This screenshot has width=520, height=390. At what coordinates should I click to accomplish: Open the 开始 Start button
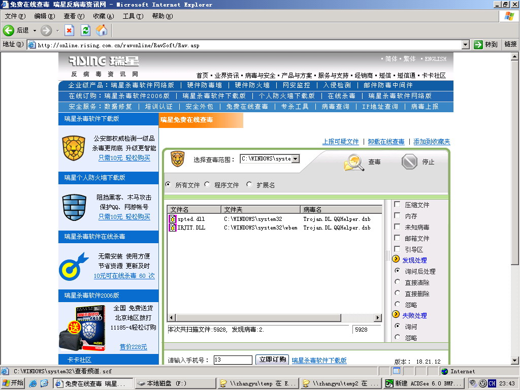point(13,383)
